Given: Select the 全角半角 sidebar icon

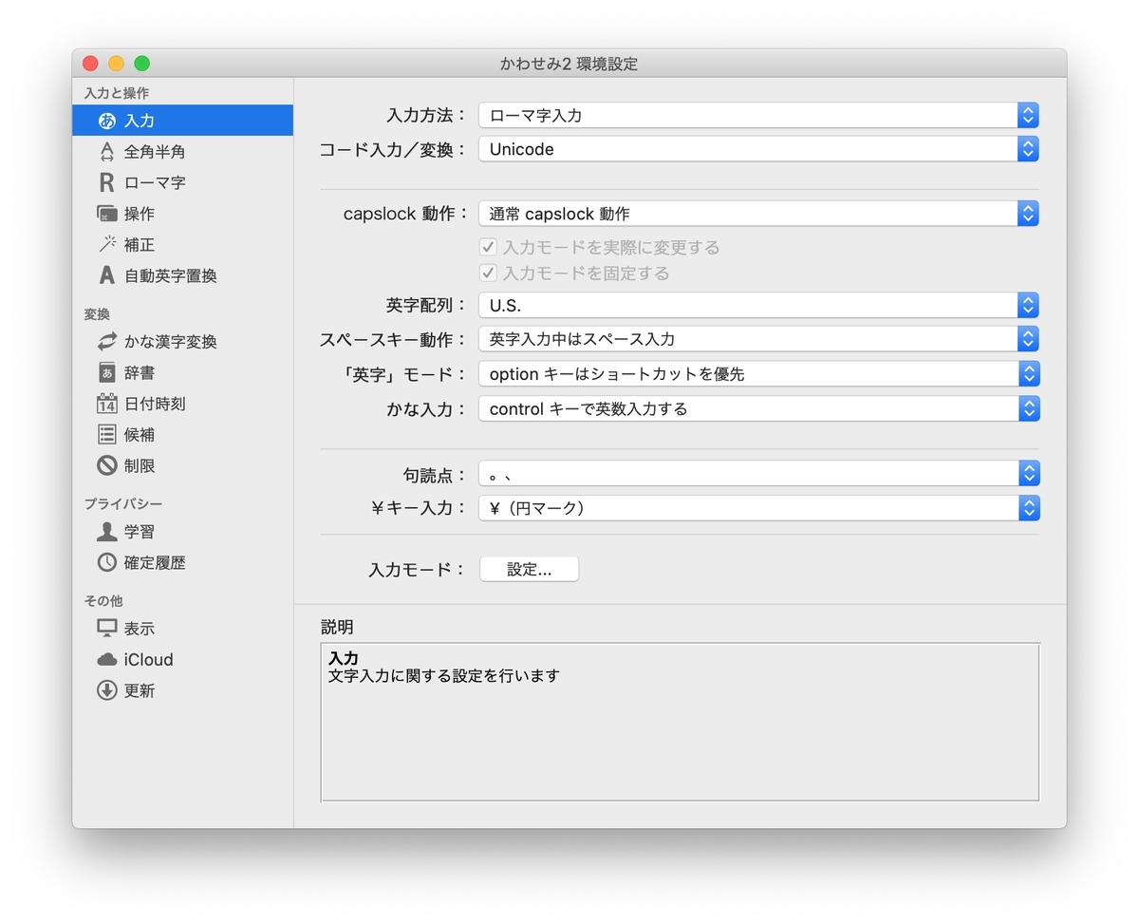Looking at the screenshot, I should [x=110, y=151].
